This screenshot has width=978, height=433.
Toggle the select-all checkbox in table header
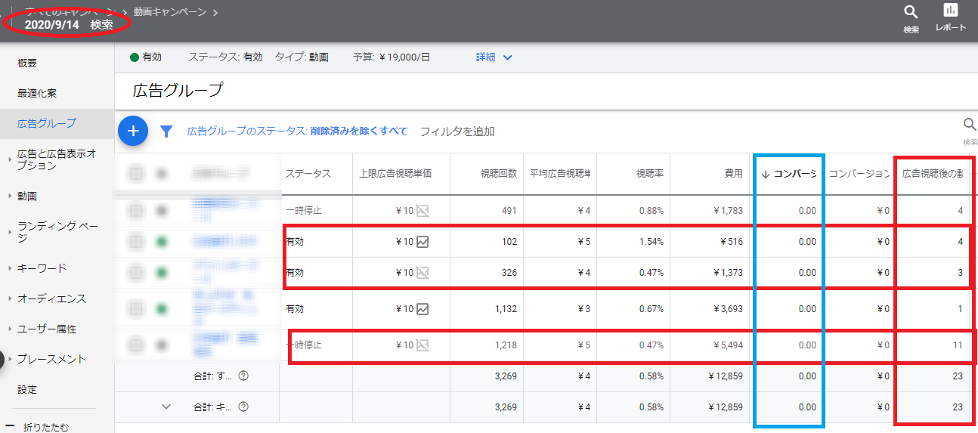136,174
